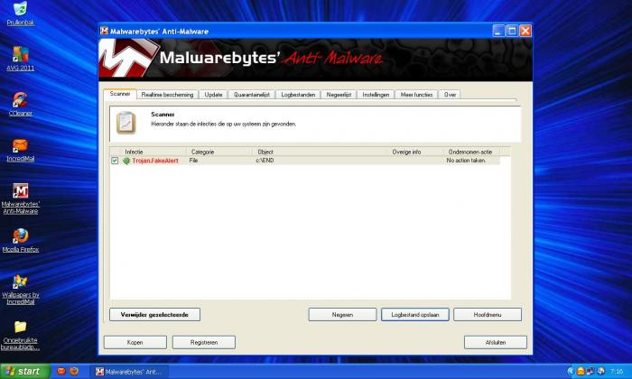The height and width of the screenshot is (379, 632).
Task: Click the Trojan.FakeAlert bug icon in list
Action: click(126, 161)
